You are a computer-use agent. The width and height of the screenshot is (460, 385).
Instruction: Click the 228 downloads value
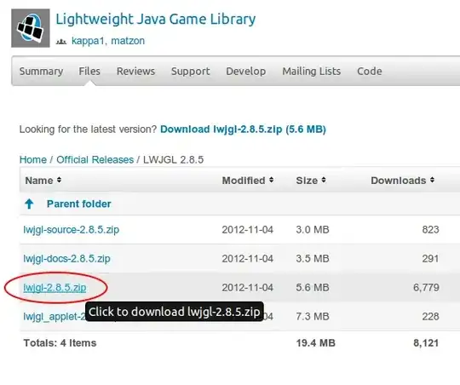430,316
